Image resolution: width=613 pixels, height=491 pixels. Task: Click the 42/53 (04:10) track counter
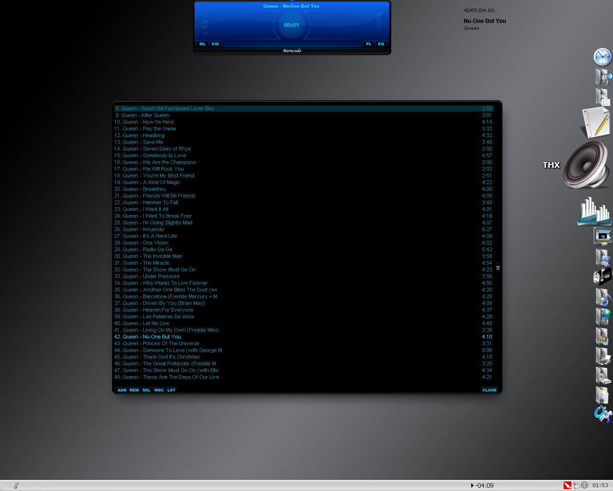[479, 11]
